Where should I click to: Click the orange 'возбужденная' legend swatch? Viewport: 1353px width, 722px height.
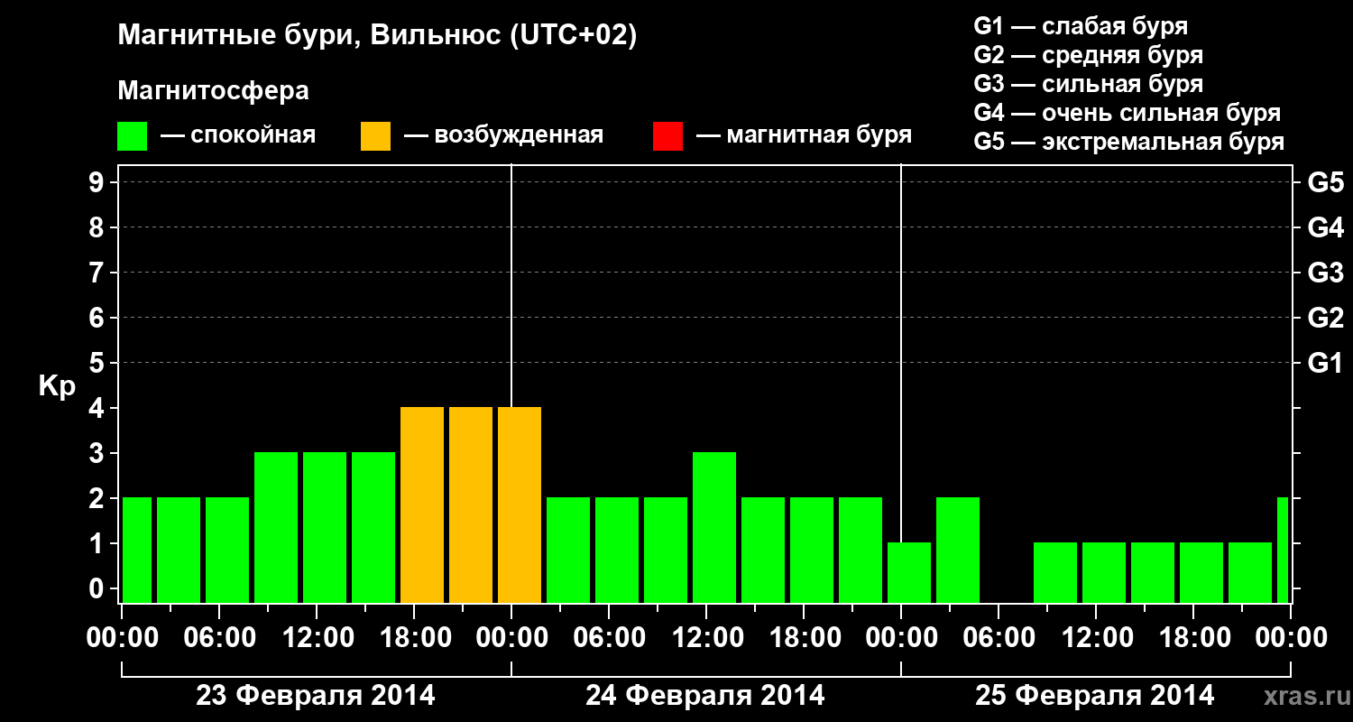coord(375,136)
